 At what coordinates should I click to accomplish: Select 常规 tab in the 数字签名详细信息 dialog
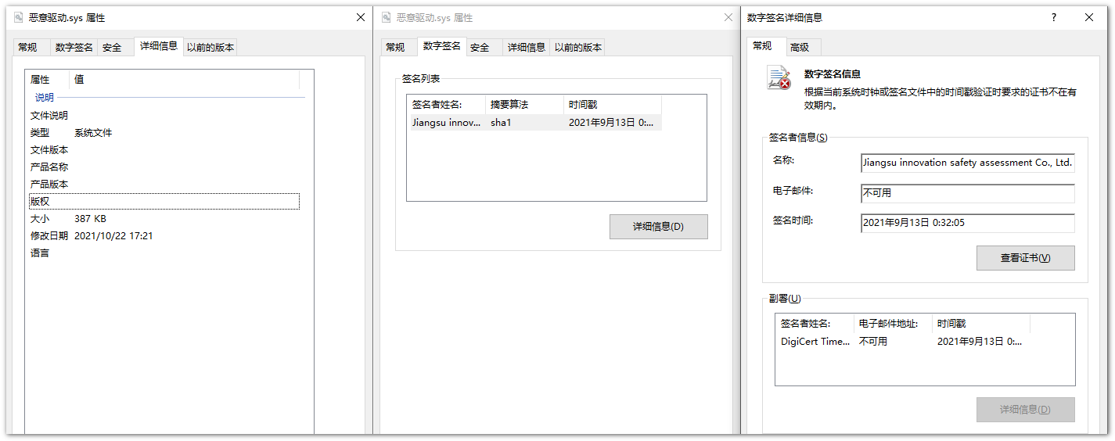point(762,46)
